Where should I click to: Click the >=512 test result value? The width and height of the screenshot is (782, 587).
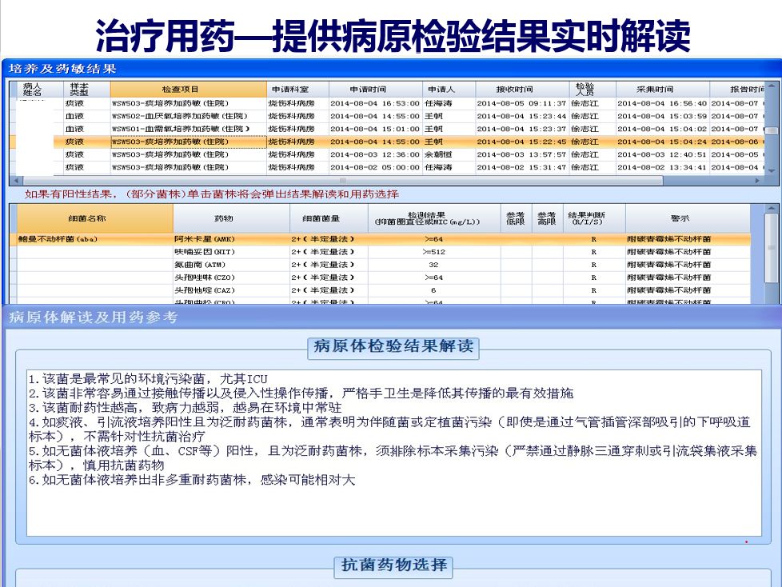434,252
